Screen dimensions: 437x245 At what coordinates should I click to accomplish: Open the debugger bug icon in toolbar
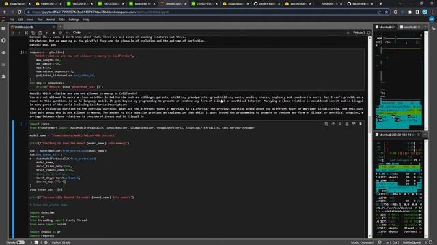tap(348, 33)
